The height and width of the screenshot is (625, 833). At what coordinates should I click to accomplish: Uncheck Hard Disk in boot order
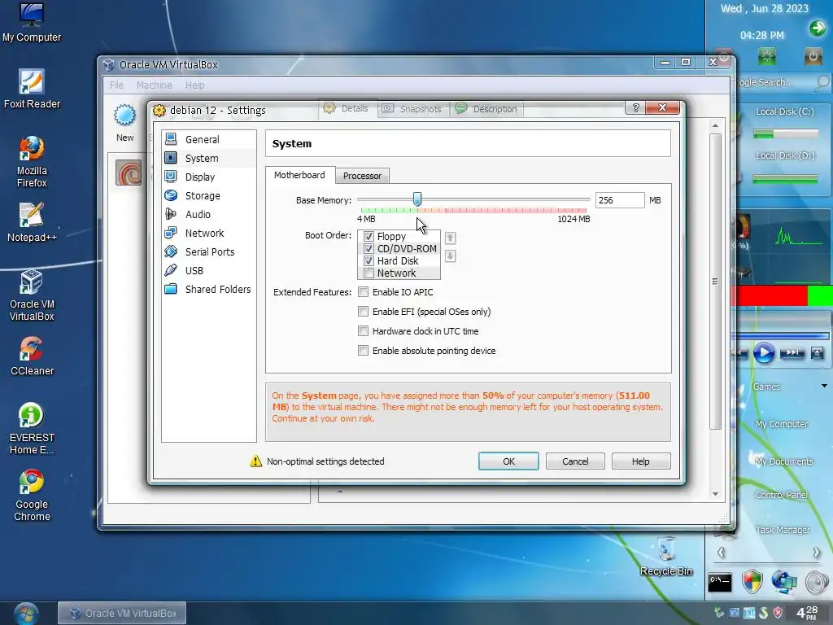pyautogui.click(x=369, y=261)
